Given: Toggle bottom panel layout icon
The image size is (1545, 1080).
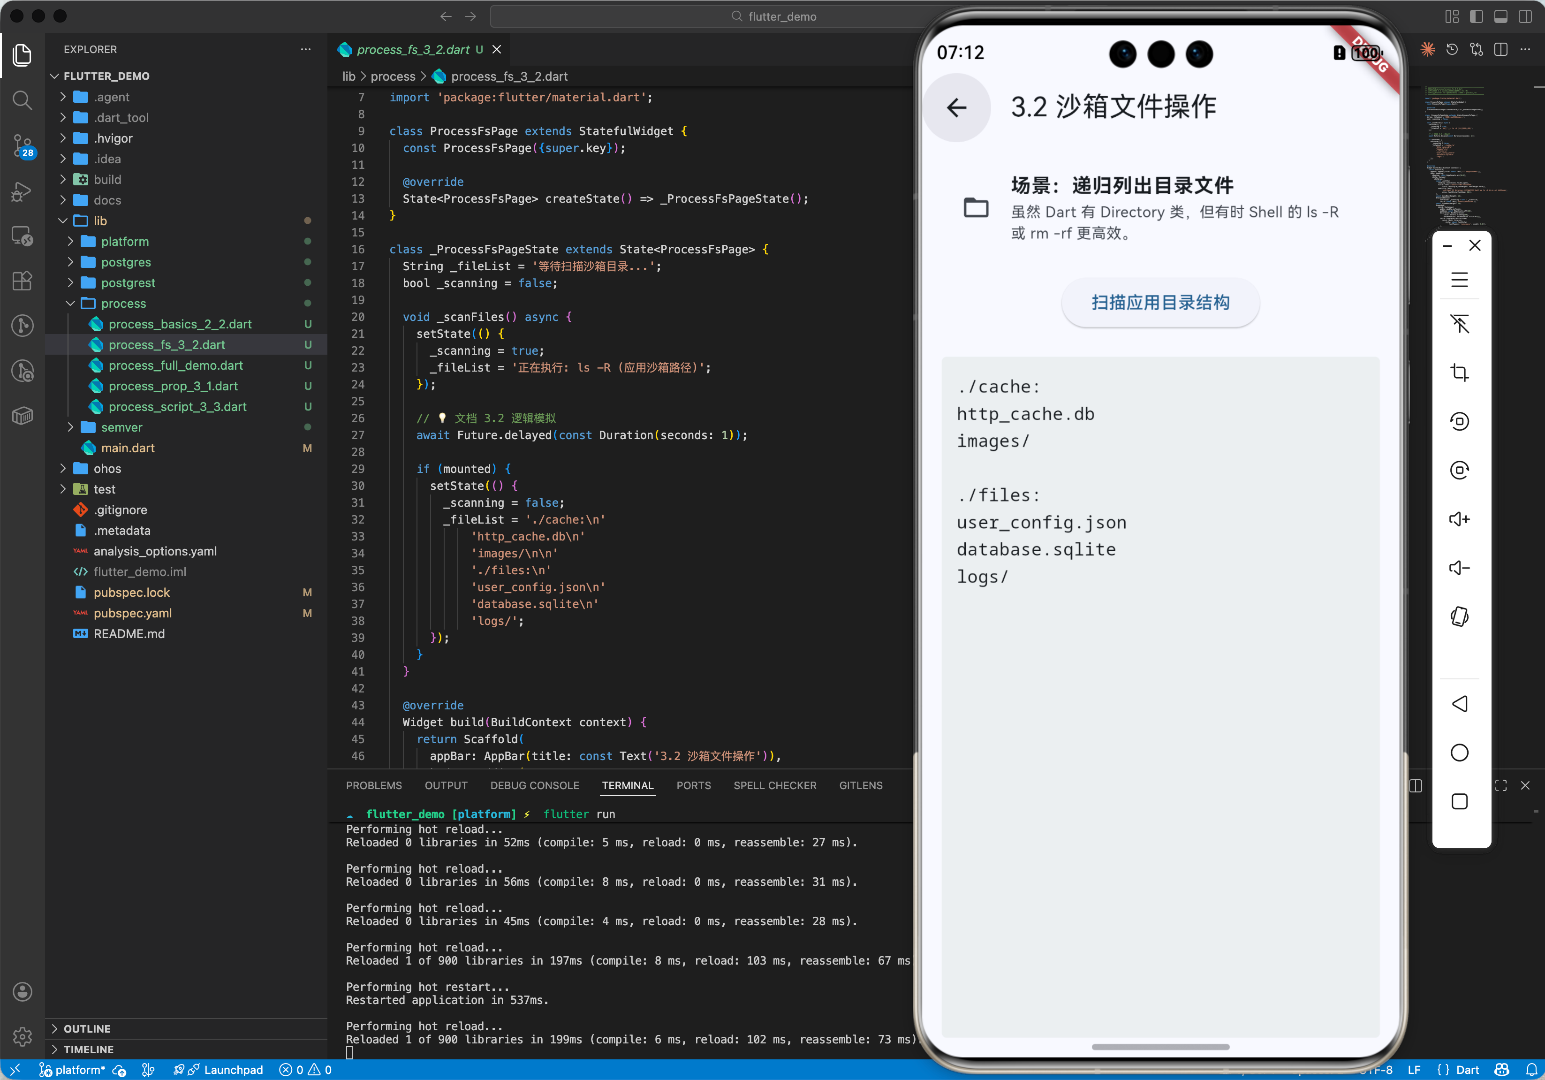Looking at the screenshot, I should 1500,16.
